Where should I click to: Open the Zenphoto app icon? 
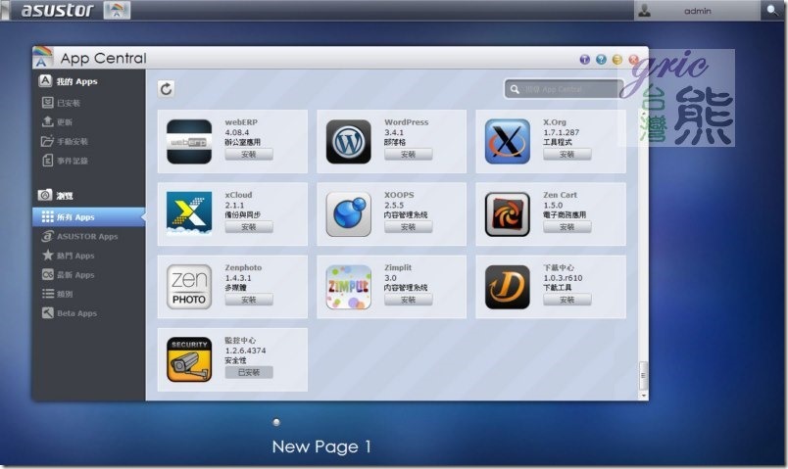[189, 287]
